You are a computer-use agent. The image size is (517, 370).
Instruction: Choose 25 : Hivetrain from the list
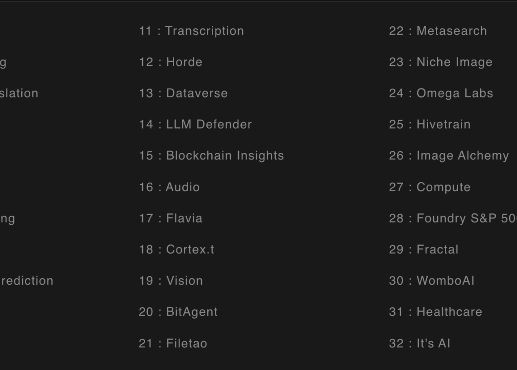pyautogui.click(x=429, y=124)
